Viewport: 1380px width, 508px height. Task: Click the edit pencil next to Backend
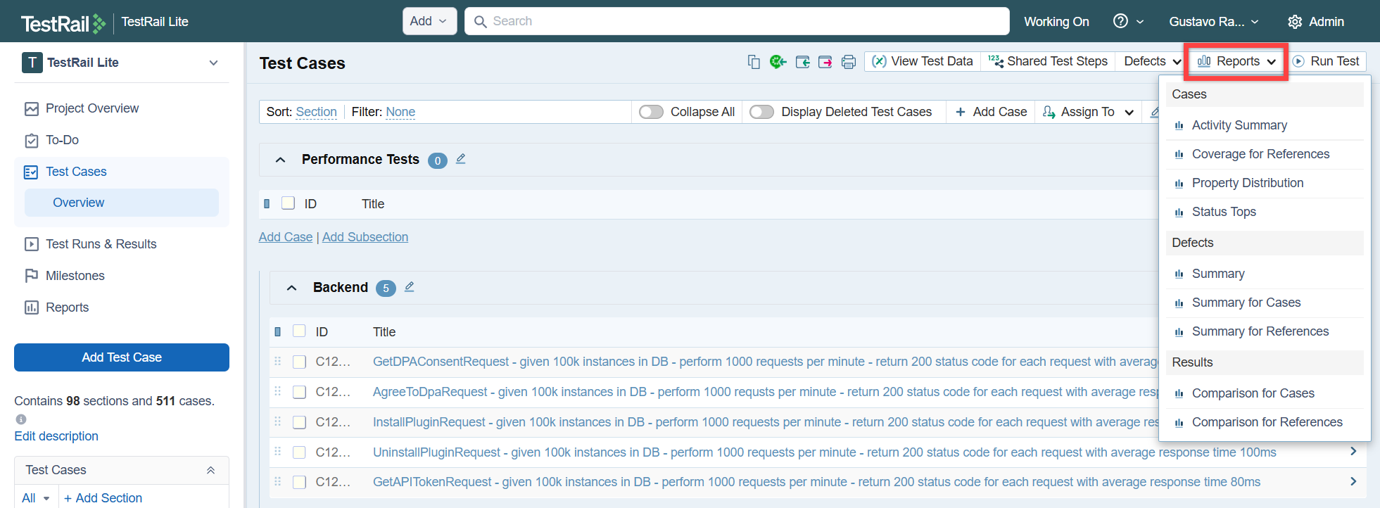[410, 287]
